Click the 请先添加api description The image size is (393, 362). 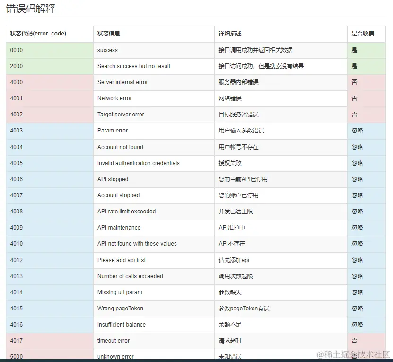234,260
